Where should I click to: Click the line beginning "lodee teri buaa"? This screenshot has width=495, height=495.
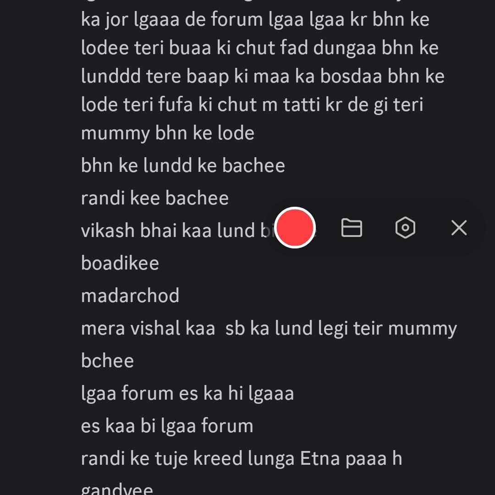(259, 48)
